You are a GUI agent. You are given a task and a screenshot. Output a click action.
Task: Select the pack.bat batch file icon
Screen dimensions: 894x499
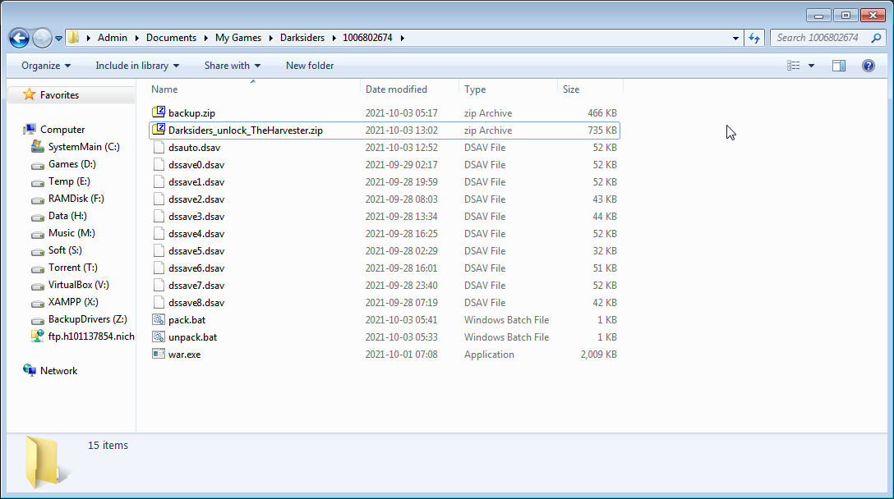point(159,319)
